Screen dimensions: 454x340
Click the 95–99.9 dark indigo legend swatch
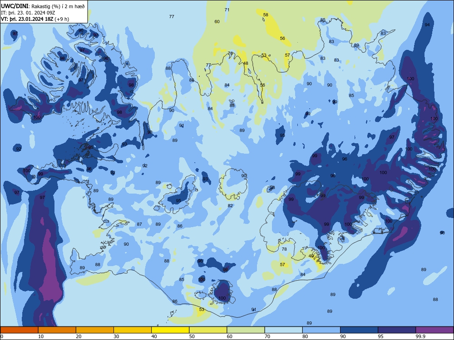point(397,330)
